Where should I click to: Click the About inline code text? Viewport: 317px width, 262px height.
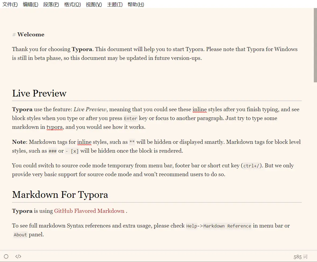point(20,235)
